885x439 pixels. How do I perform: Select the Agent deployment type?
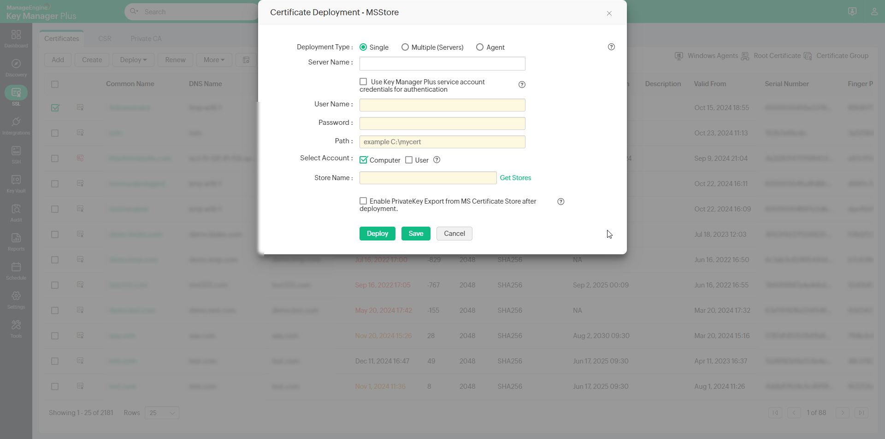click(x=480, y=47)
